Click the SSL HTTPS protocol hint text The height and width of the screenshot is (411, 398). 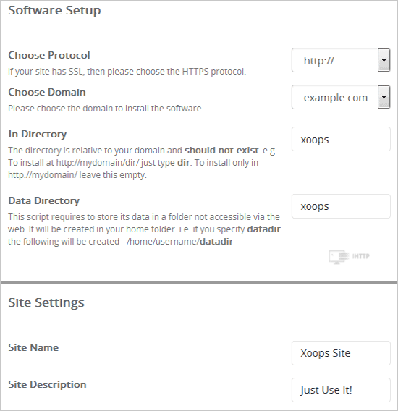[127, 72]
